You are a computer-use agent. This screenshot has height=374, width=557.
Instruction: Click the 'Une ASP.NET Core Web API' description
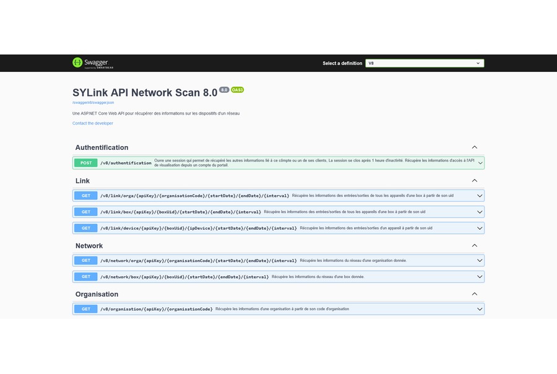[x=156, y=113]
